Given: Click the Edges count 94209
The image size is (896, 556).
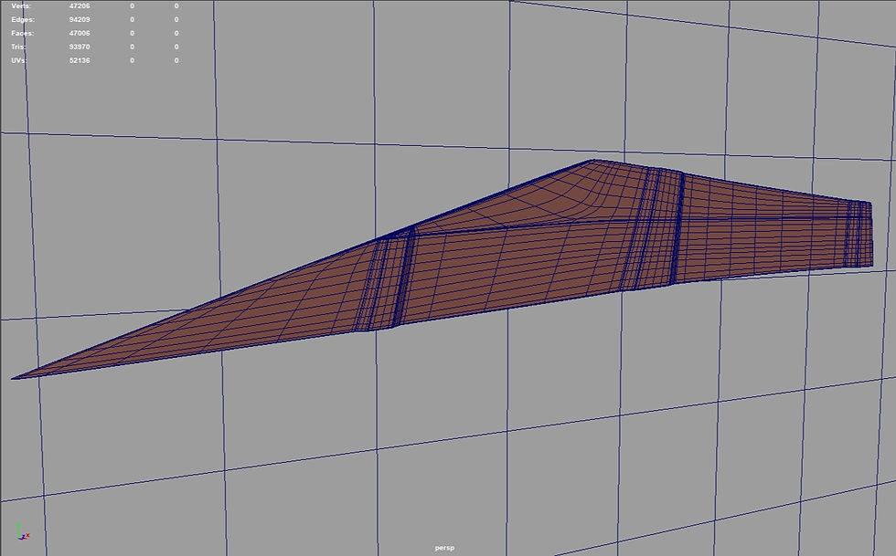Looking at the screenshot, I should click(80, 19).
